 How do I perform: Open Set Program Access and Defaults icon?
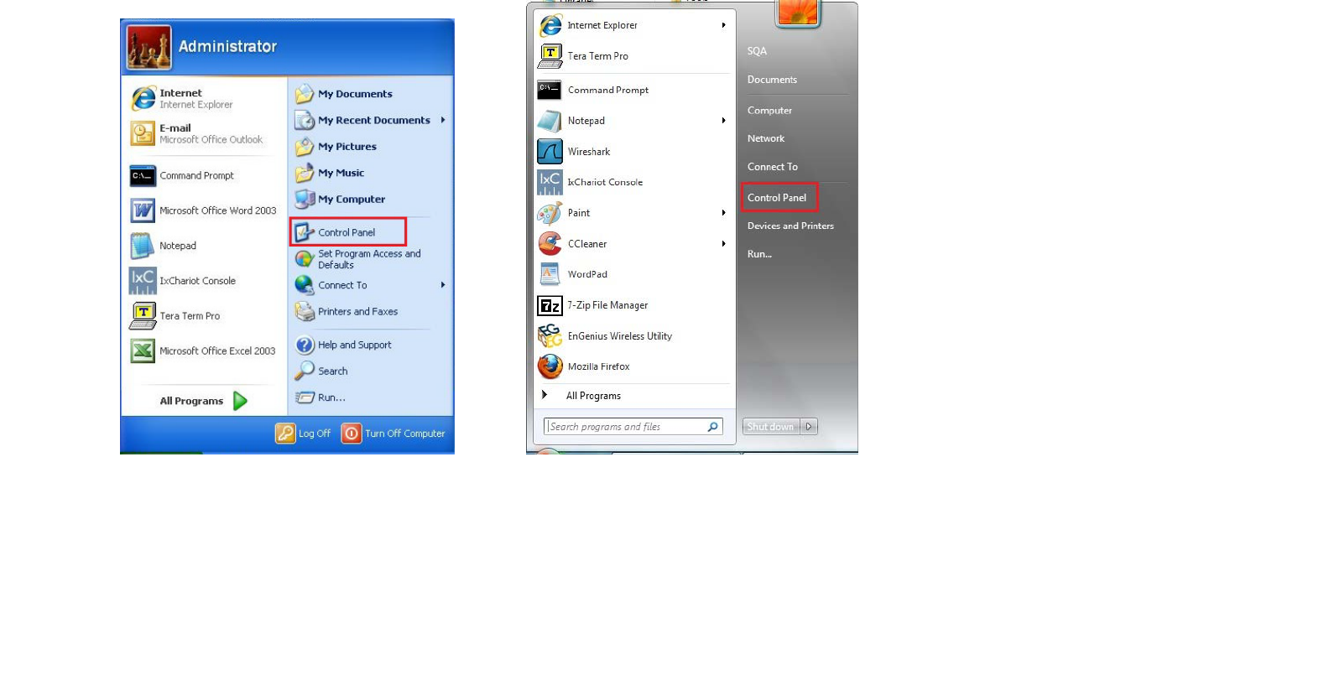point(305,259)
